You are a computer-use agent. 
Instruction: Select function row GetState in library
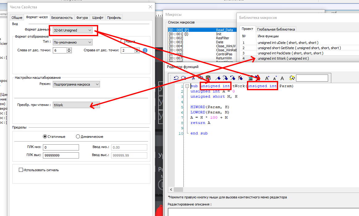coord(299,48)
